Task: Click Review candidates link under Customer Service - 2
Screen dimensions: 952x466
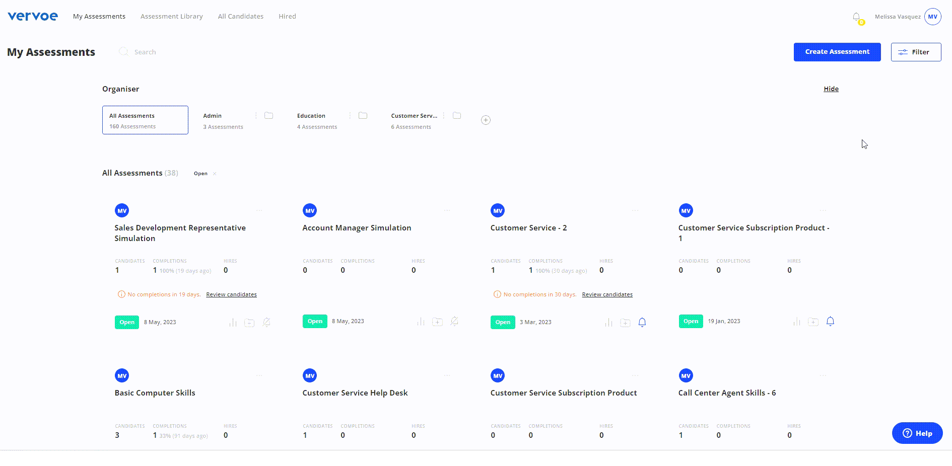Action: pos(607,295)
